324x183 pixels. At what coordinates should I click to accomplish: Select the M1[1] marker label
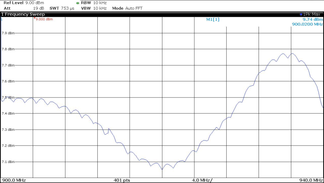pyautogui.click(x=212, y=20)
